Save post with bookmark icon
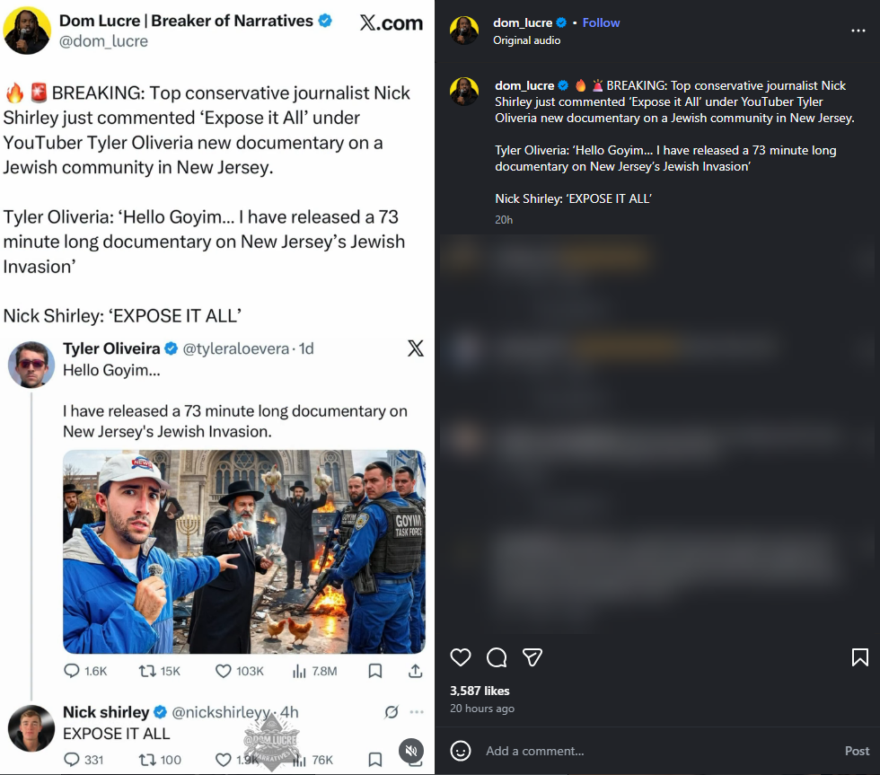 click(859, 657)
